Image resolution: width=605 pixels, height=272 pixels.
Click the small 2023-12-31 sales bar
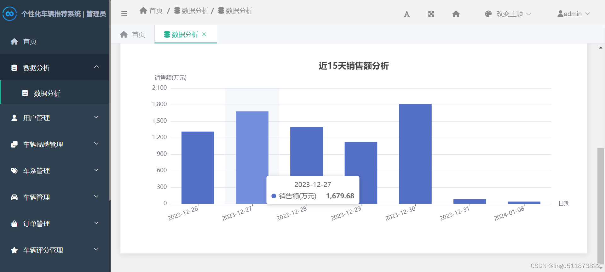[470, 201]
